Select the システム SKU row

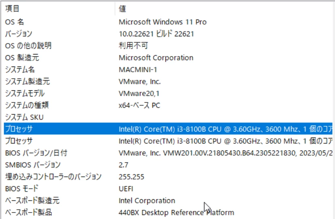pyautogui.click(x=168, y=117)
